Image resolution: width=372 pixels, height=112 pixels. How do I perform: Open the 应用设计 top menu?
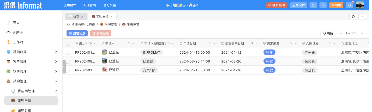tap(70, 5)
